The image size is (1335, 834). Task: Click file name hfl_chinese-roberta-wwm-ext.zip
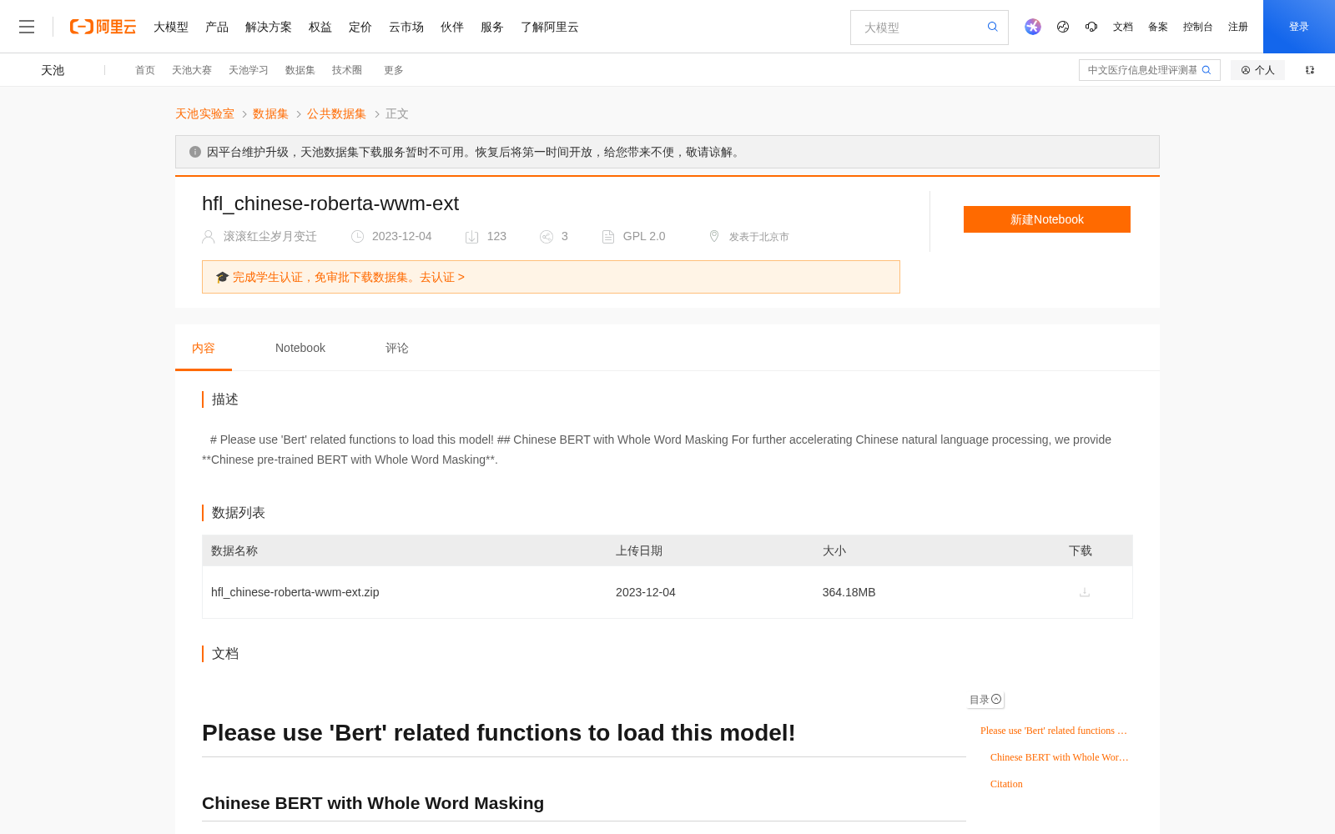coord(295,592)
